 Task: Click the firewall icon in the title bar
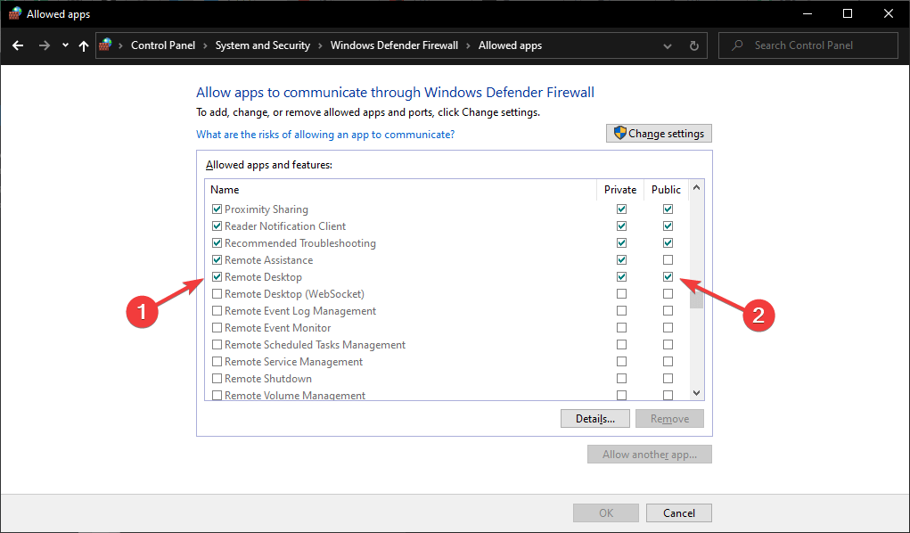tap(14, 13)
